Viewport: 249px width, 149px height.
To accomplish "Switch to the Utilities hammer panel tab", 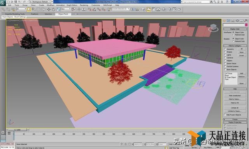I will pos(245,21).
